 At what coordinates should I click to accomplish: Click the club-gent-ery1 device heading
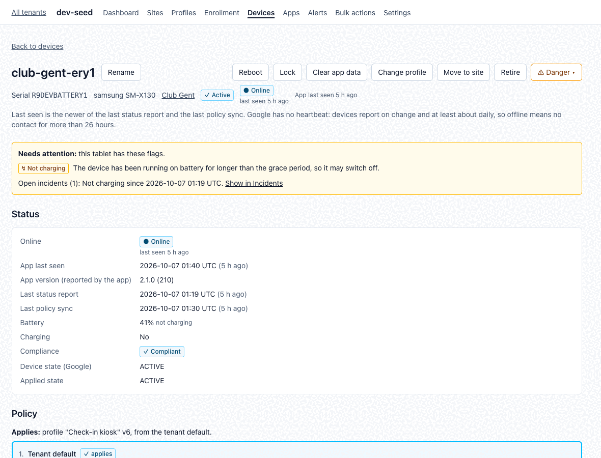[x=53, y=73]
